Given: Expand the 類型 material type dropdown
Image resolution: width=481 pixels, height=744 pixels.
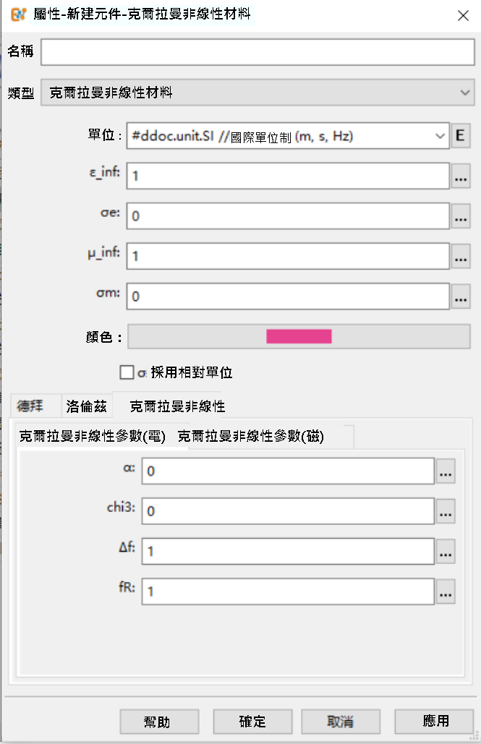Looking at the screenshot, I should [257, 93].
